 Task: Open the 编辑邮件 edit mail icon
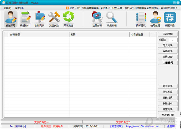(25, 19)
